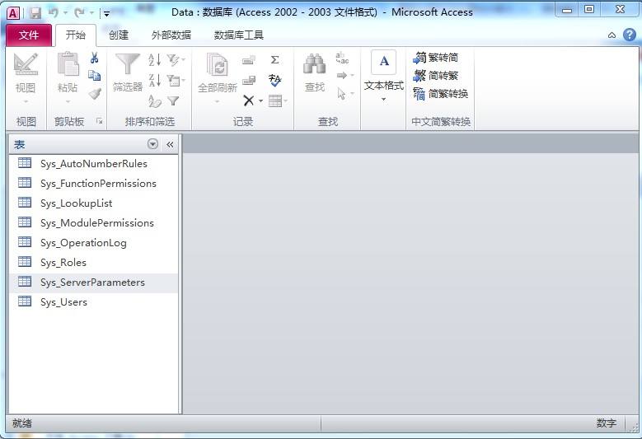Click the 繁转简 conversion button
642x439 pixels.
click(x=436, y=58)
